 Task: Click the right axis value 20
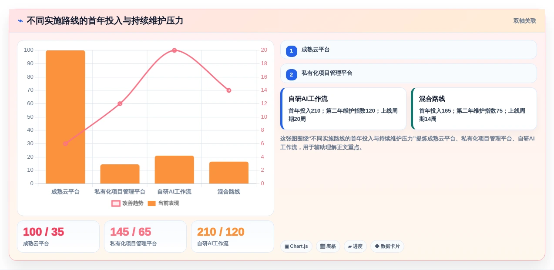tap(264, 50)
